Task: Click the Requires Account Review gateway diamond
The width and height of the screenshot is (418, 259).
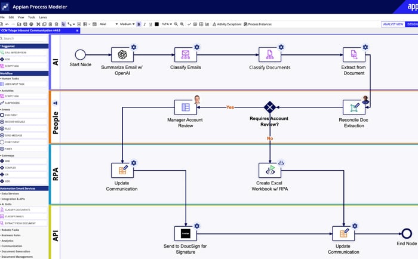Action: (270, 107)
